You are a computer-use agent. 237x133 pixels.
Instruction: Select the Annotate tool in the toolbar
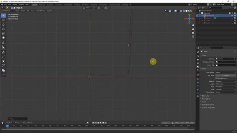[x=3, y=43]
